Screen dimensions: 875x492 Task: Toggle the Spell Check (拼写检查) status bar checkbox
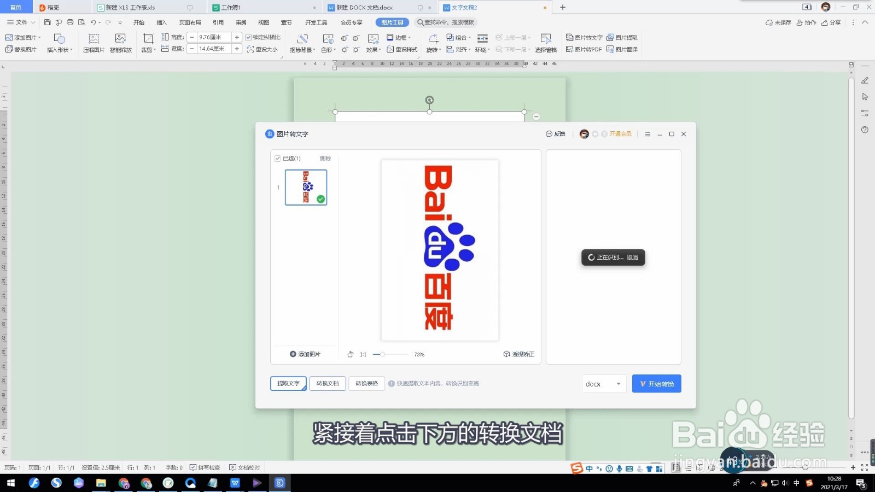tap(192, 467)
